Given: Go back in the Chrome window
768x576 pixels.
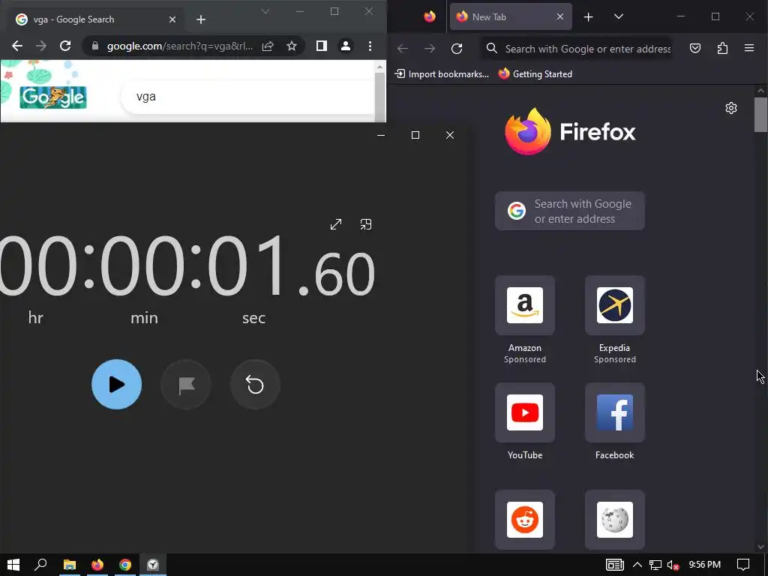Looking at the screenshot, I should [x=17, y=46].
